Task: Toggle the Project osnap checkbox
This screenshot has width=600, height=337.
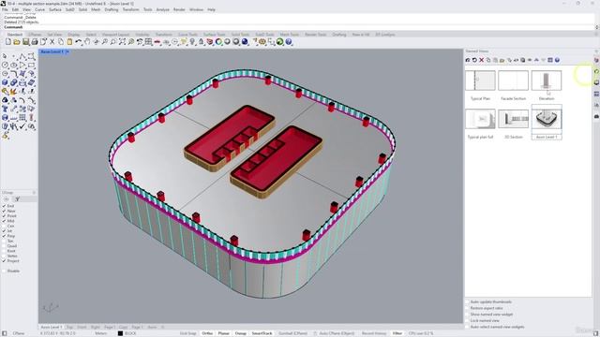Action: click(x=4, y=261)
